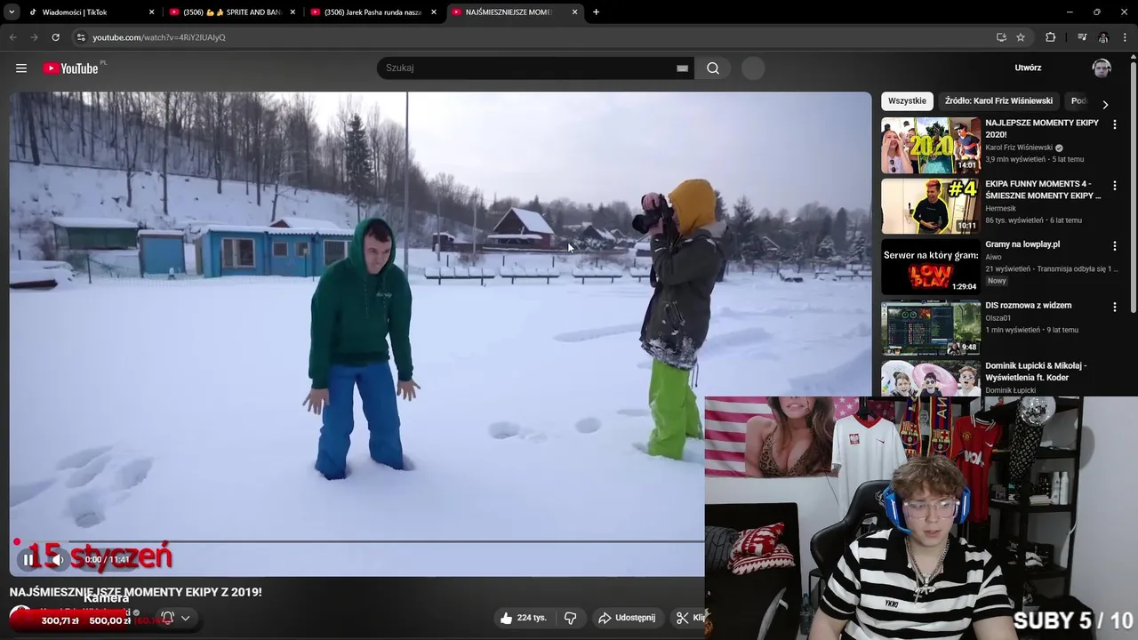The image size is (1138, 640).
Task: Navigate forward in browser
Action: click(x=34, y=37)
